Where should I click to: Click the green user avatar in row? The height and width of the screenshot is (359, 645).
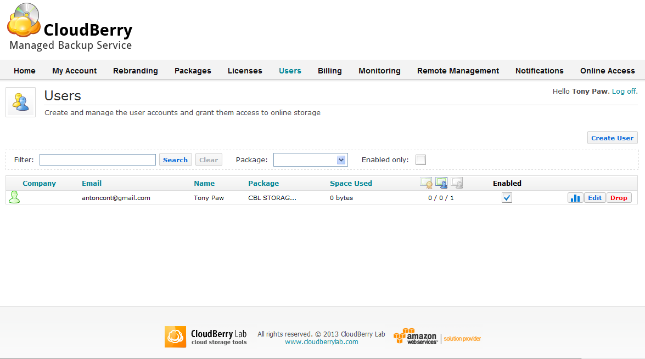[x=14, y=198]
